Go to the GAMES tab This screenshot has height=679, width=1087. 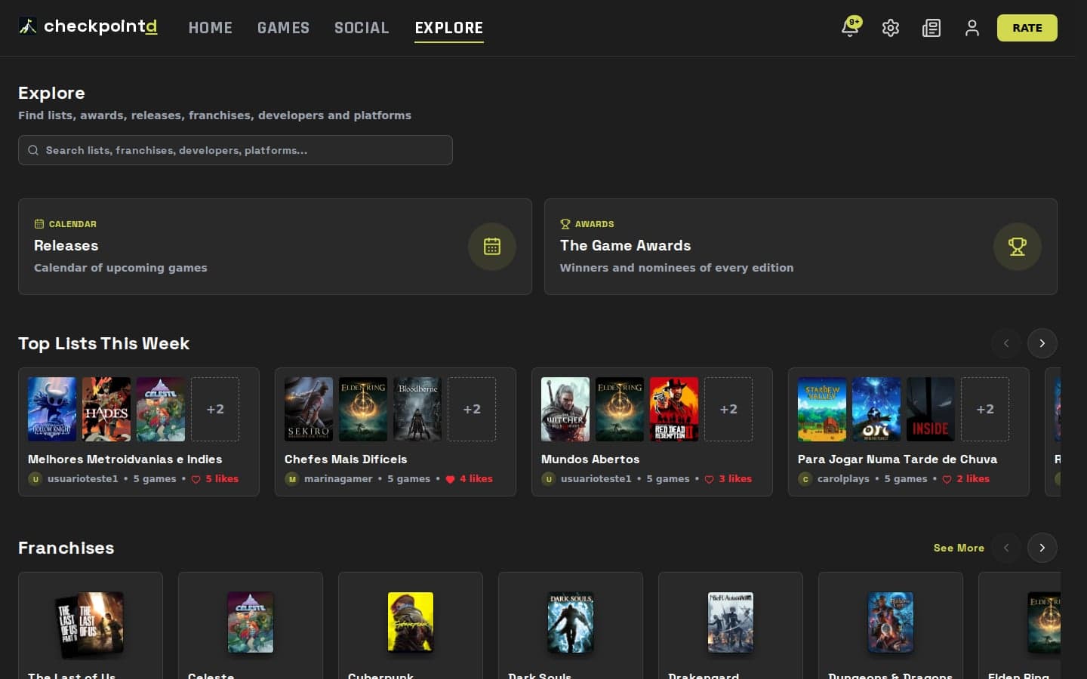point(283,28)
